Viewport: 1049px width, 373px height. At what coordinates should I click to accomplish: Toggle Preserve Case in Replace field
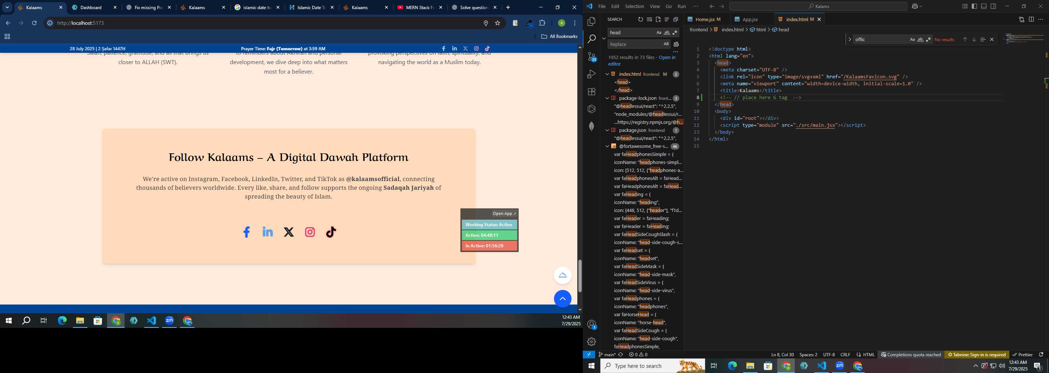coord(666,44)
